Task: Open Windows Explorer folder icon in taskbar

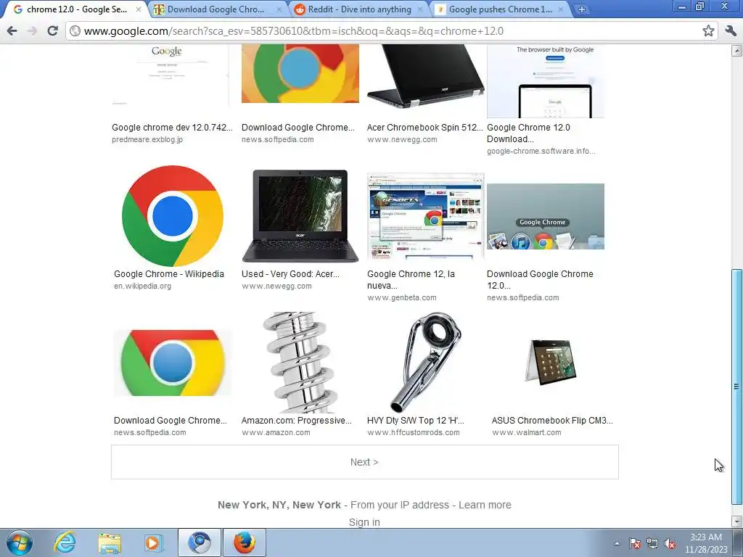Action: coord(110,542)
